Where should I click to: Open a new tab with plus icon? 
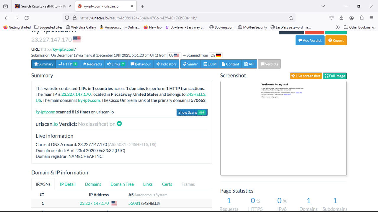pyautogui.click(x=142, y=6)
